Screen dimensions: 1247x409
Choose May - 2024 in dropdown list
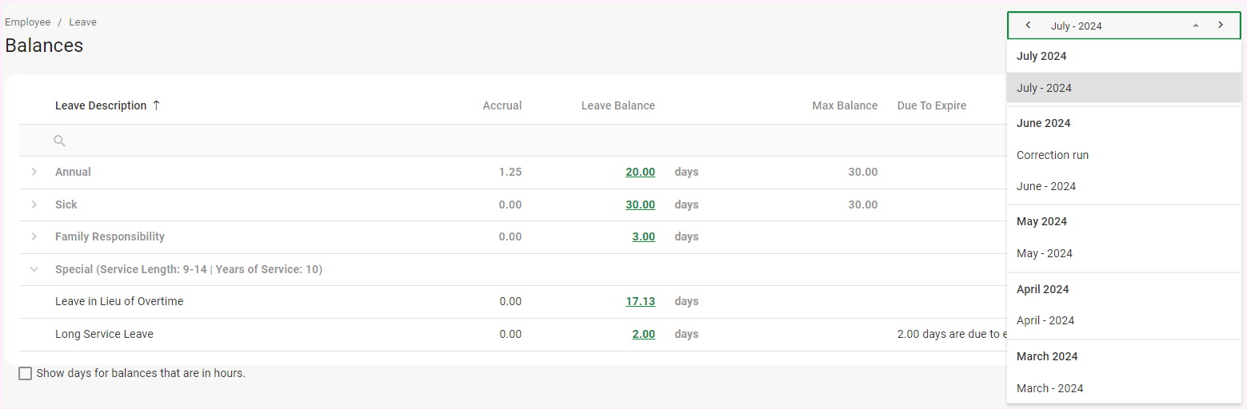[1044, 253]
